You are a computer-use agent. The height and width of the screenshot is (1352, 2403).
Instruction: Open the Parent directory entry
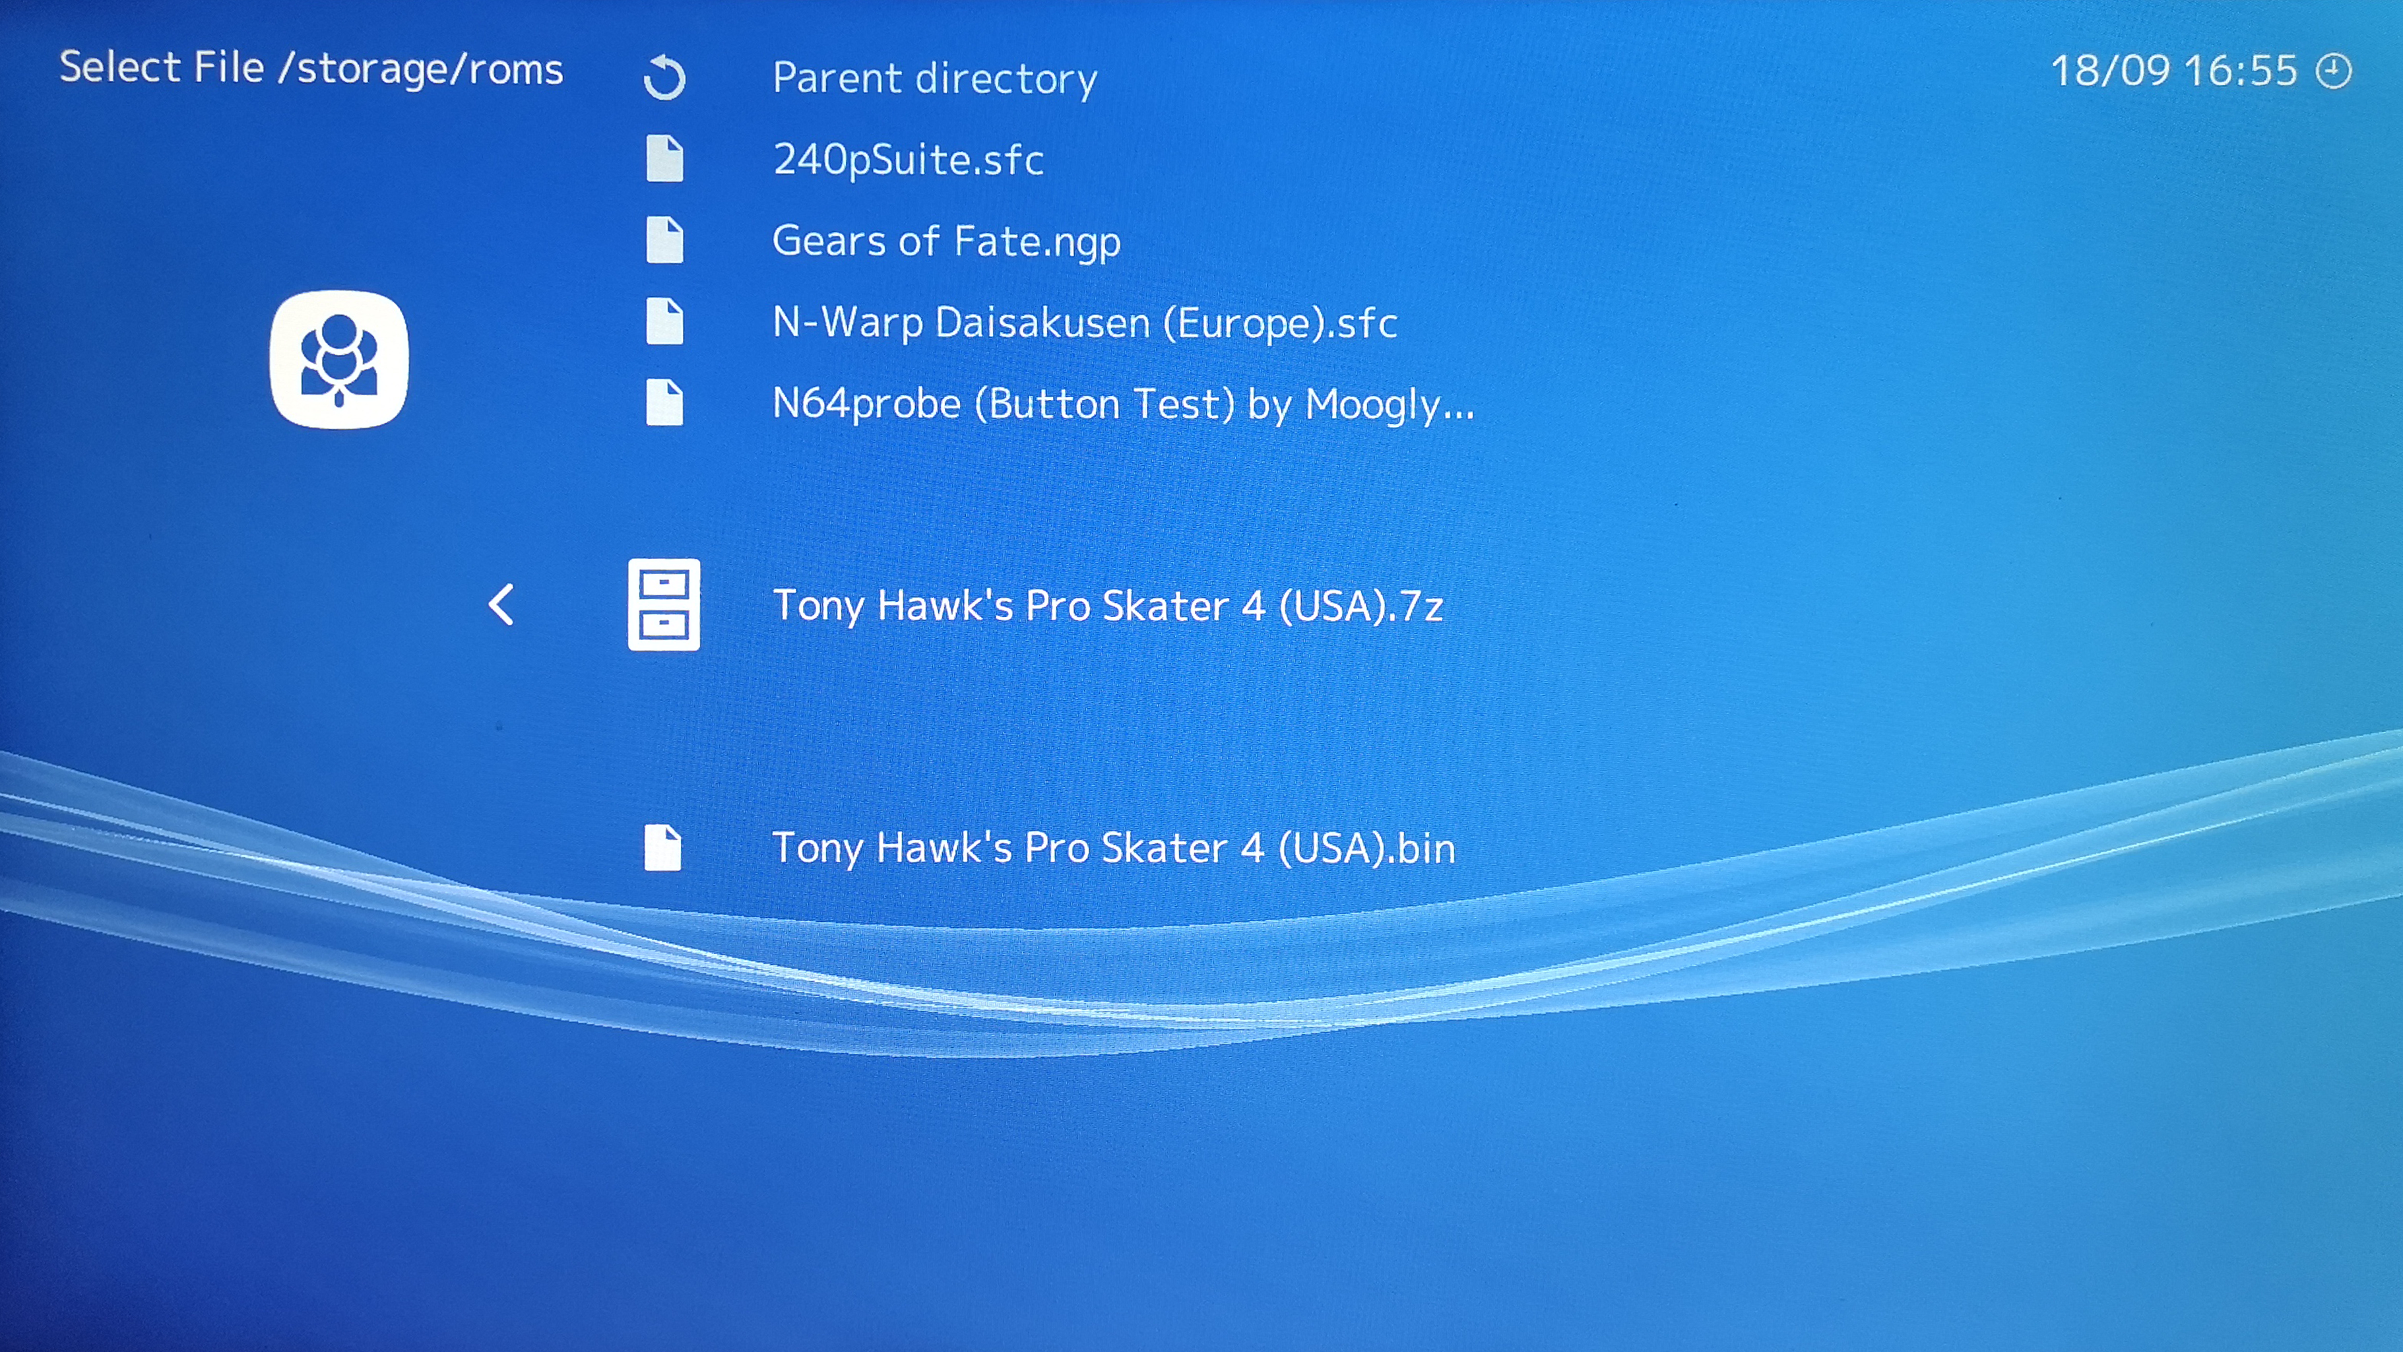coord(935,77)
